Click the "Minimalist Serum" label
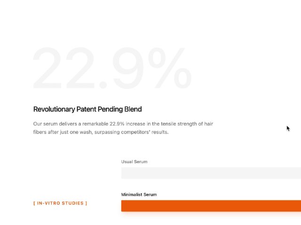Viewport: 301px width, 225px height. 139,195
